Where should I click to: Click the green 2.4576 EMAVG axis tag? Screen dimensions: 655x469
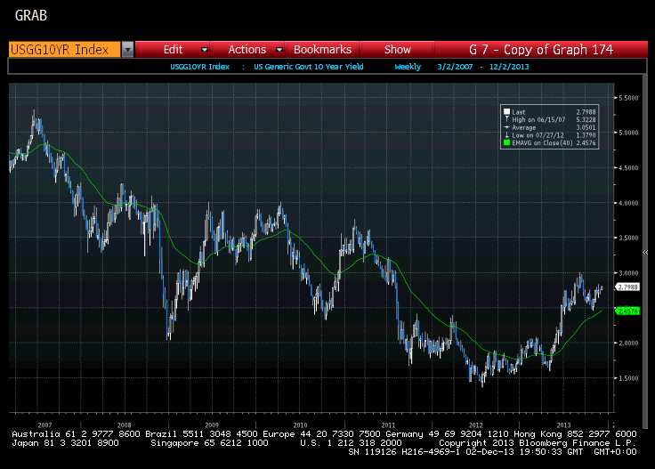(628, 311)
